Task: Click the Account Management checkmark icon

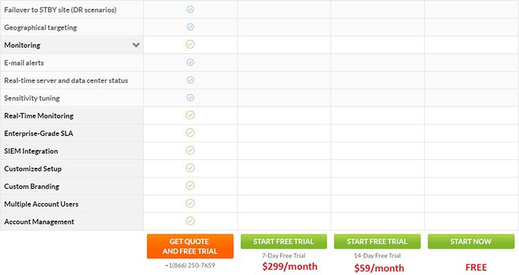Action: click(x=190, y=221)
